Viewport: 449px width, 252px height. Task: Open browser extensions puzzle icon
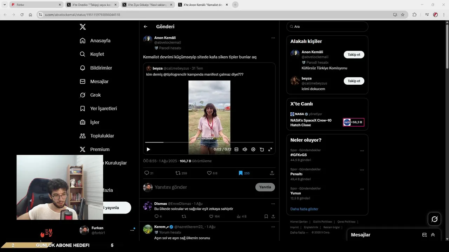pos(414,15)
